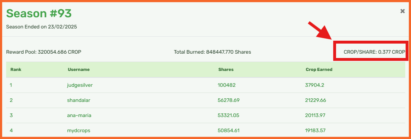Click shares value 56278.69
This screenshot has width=411, height=139.
(x=229, y=100)
